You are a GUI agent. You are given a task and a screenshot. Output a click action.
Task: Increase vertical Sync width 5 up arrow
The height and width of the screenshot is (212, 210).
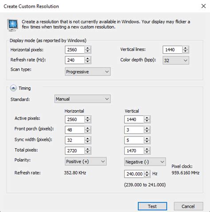(x=147, y=138)
